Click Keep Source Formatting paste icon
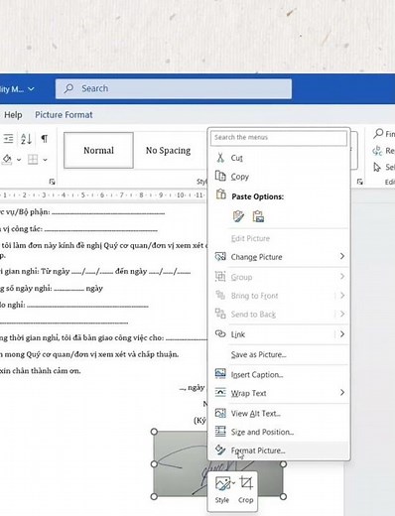The height and width of the screenshot is (516, 395). [238, 216]
